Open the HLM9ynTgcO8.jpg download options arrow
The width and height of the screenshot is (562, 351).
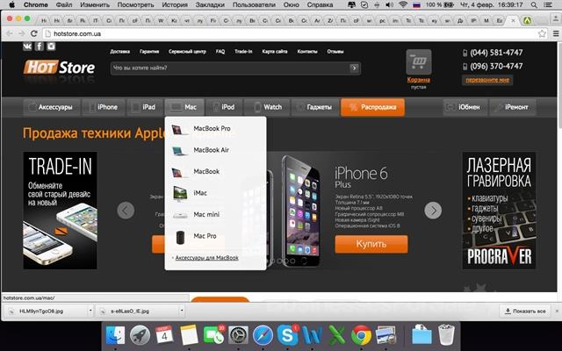[x=90, y=311]
